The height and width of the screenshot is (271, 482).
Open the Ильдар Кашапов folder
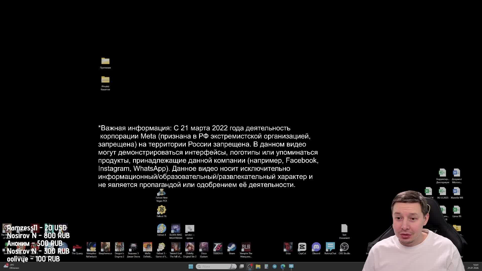(x=105, y=80)
